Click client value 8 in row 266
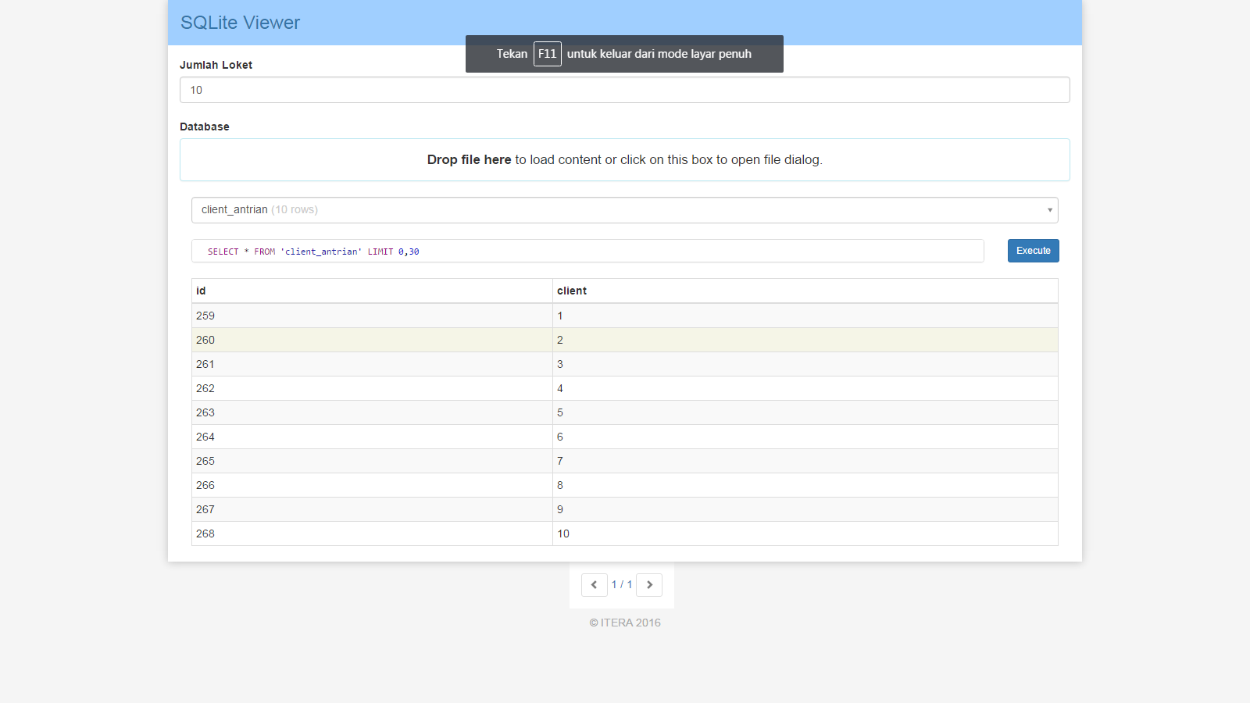This screenshot has height=703, width=1250. click(805, 485)
